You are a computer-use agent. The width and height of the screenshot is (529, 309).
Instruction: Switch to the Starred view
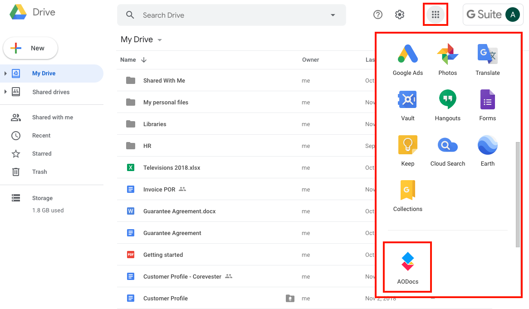tap(42, 153)
